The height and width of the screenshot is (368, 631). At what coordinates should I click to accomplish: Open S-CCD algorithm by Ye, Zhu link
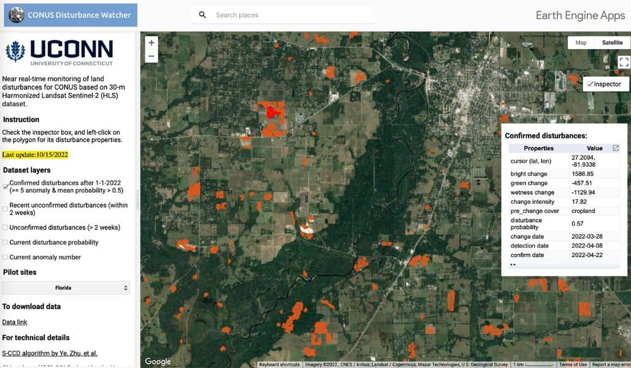click(x=50, y=353)
